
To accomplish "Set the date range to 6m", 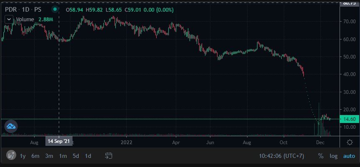I will pyautogui.click(x=35, y=156).
